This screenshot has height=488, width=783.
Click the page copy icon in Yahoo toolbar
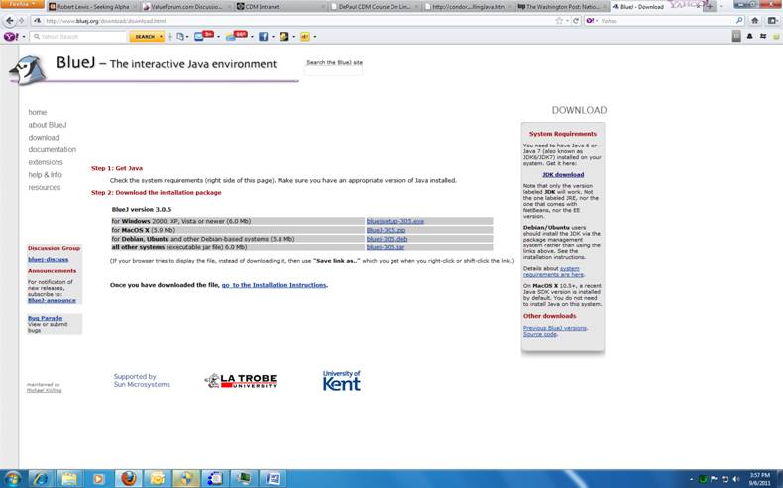179,37
